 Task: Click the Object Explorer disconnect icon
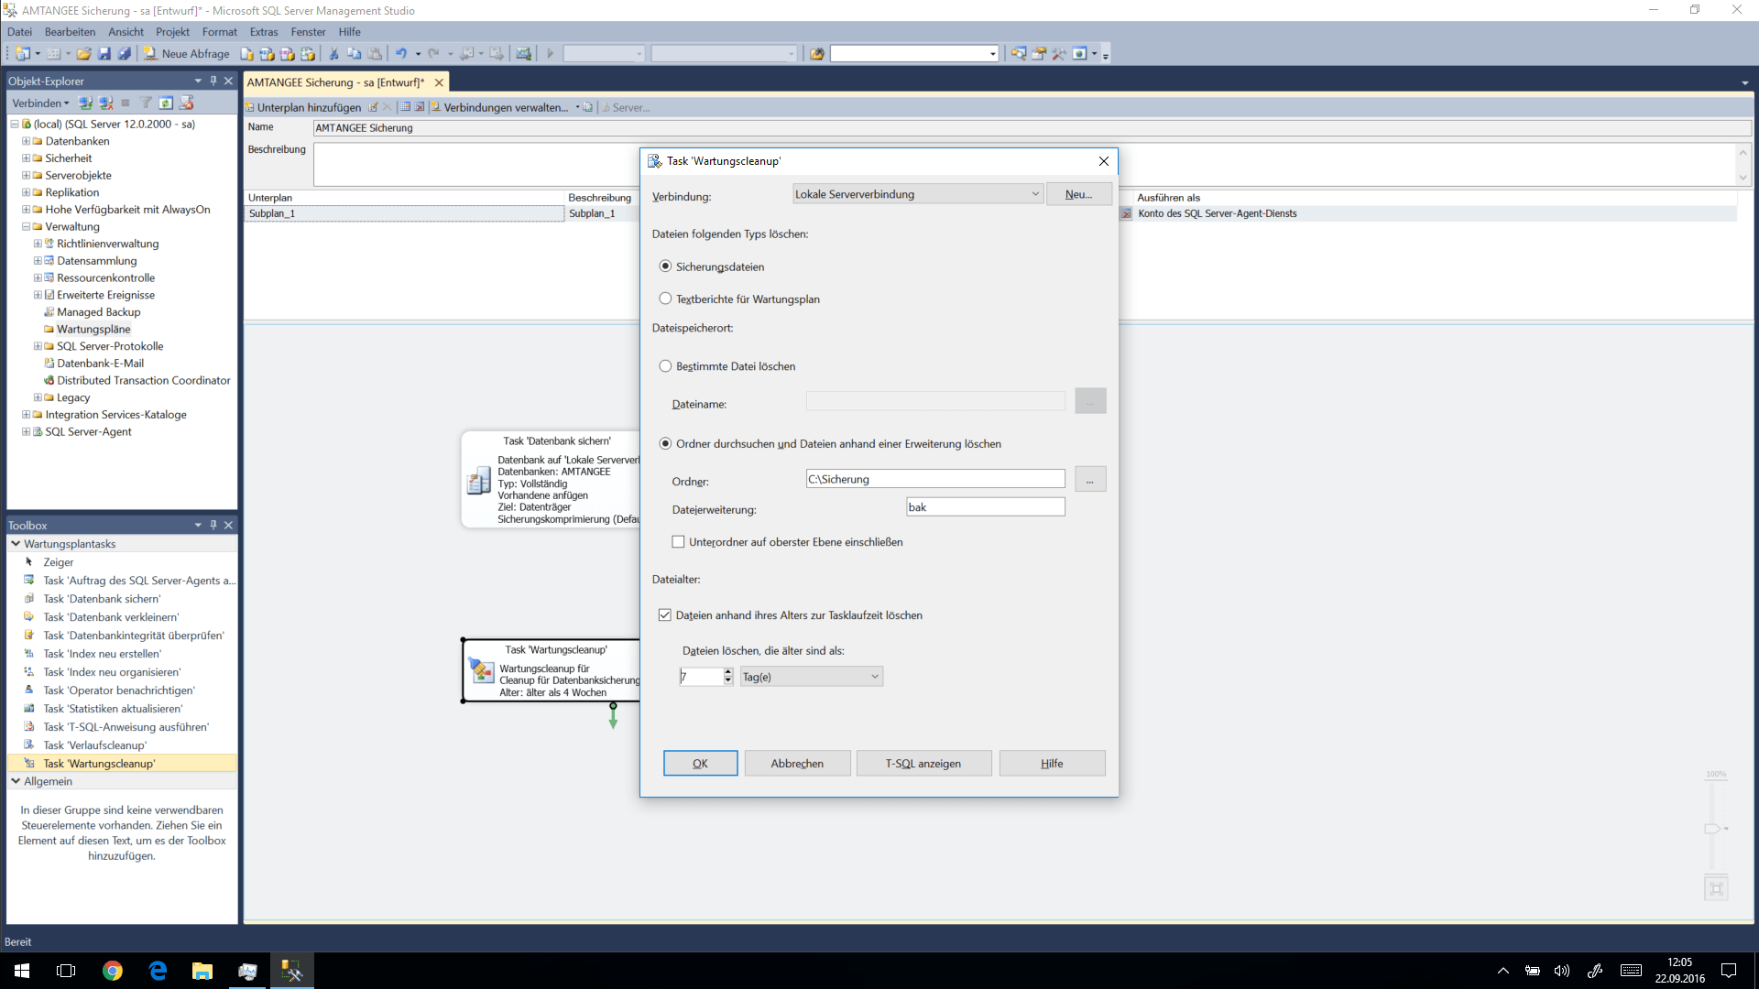[x=106, y=103]
